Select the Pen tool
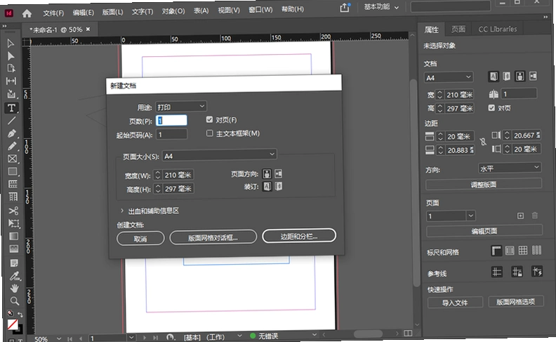 12,133
